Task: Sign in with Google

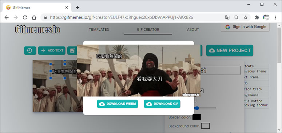Action: coord(245,27)
